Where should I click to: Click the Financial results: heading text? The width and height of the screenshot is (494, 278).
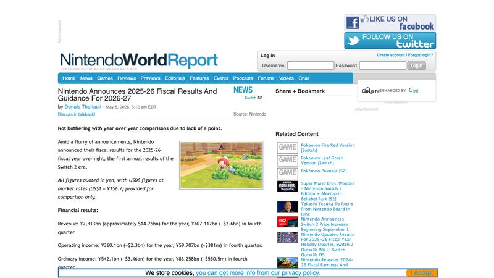pos(78,210)
